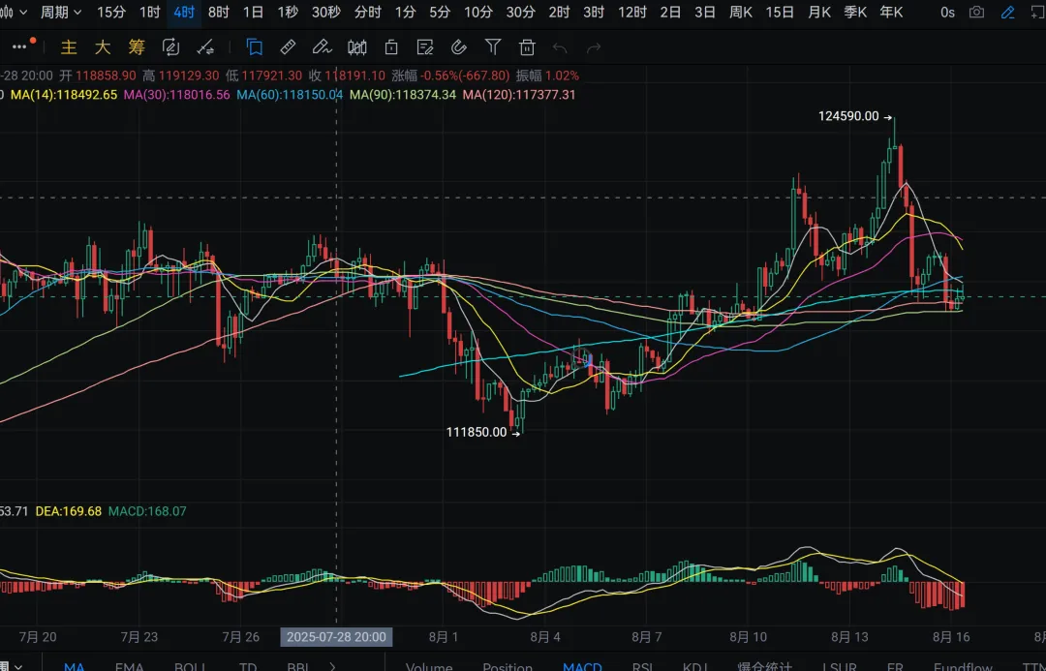Toggle the Fundflow sub-indicator
The height and width of the screenshot is (671, 1046).
tap(964, 666)
